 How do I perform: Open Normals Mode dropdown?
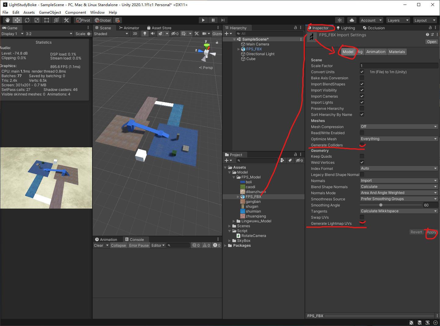tap(399, 193)
